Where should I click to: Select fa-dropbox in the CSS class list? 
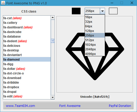pyautogui.click(x=27, y=87)
